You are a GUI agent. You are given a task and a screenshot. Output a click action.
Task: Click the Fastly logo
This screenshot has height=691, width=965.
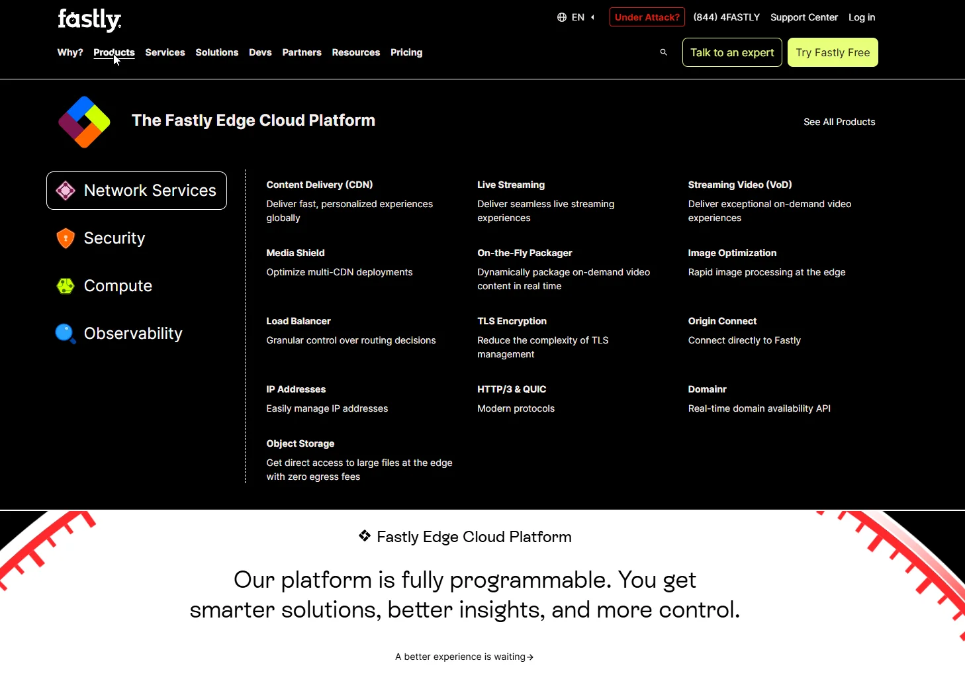(x=89, y=20)
